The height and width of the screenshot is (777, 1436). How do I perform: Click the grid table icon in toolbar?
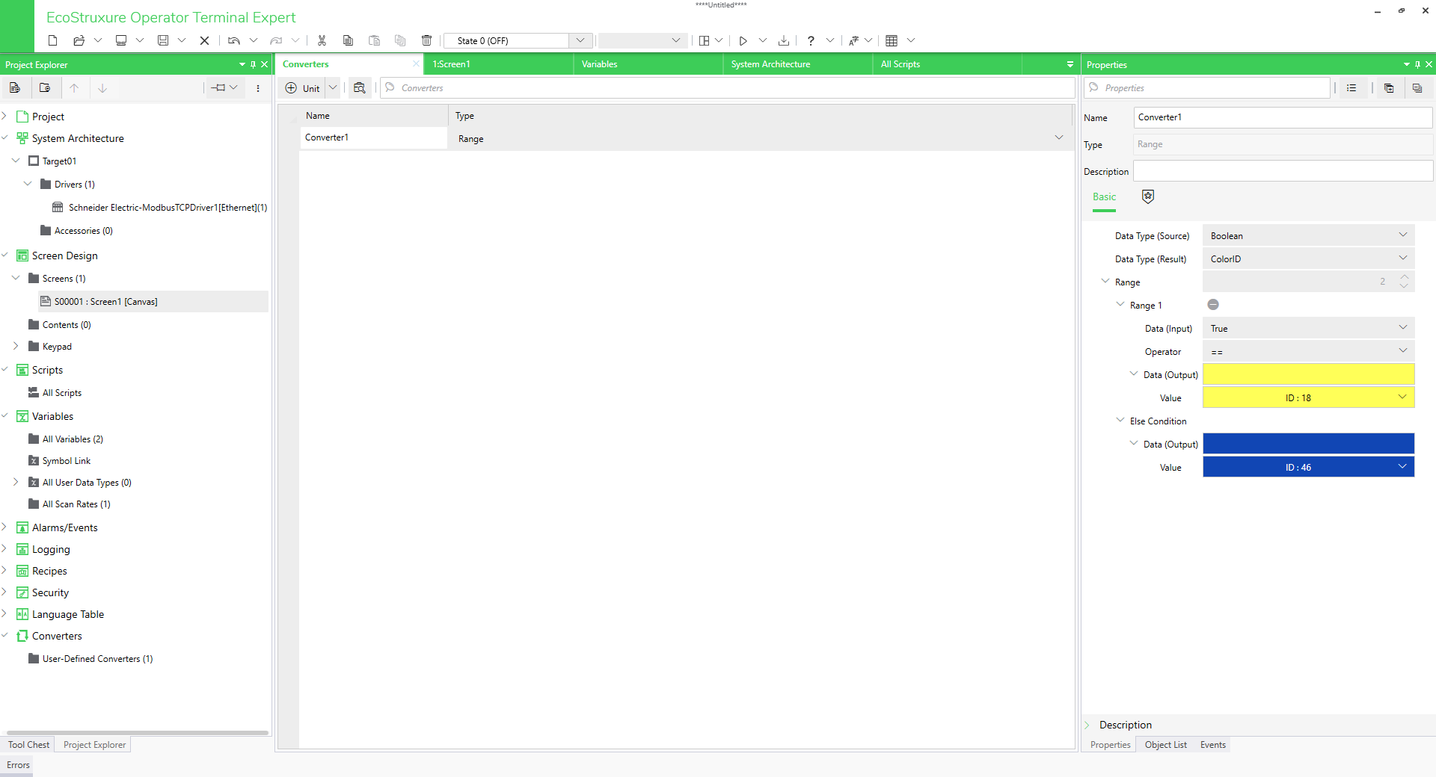[892, 40]
